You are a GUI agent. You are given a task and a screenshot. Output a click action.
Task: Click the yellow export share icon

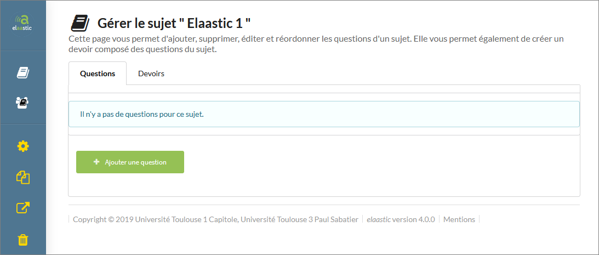[23, 208]
